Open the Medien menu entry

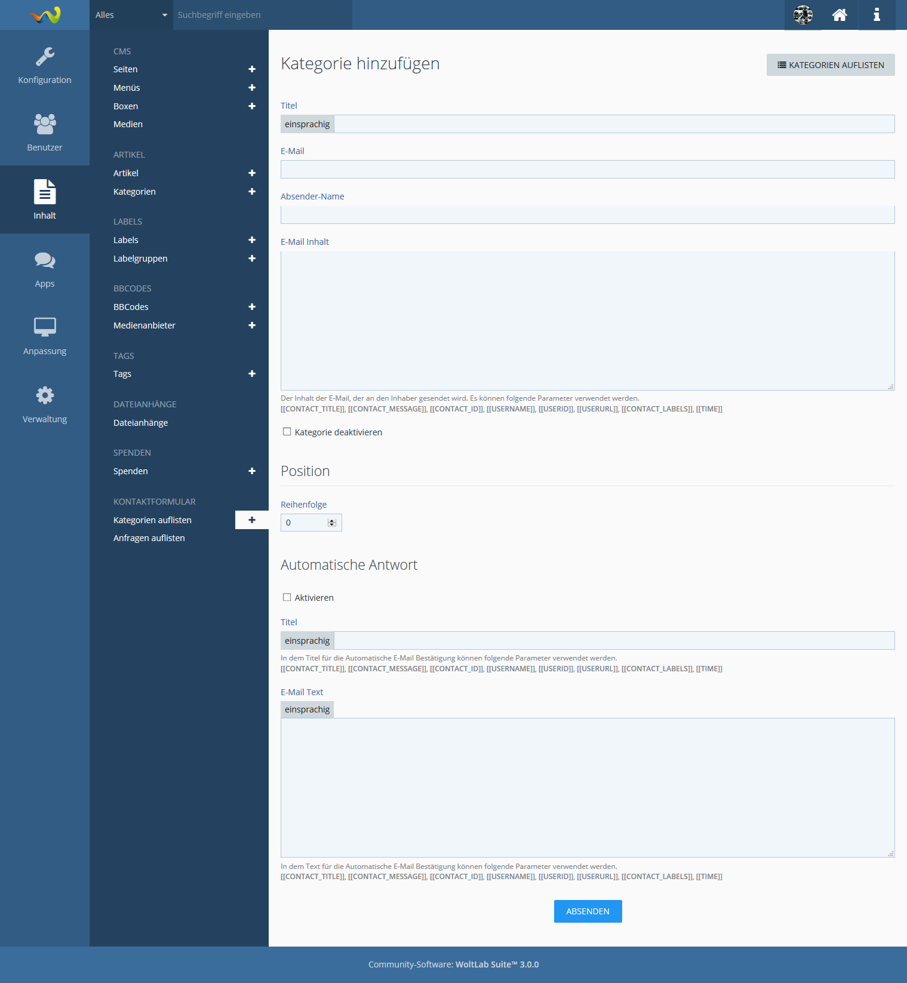128,124
